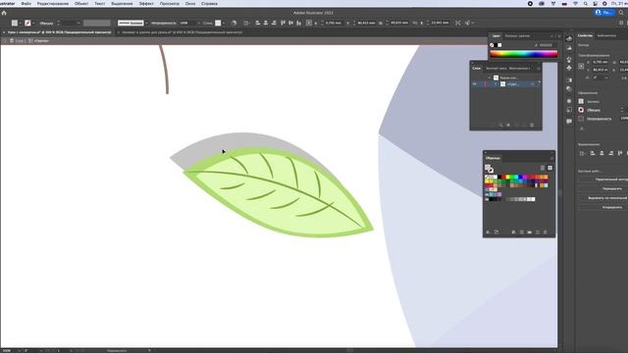This screenshot has width=628, height=353.
Task: Switch to the Монтажные области tab
Action: click(x=519, y=69)
